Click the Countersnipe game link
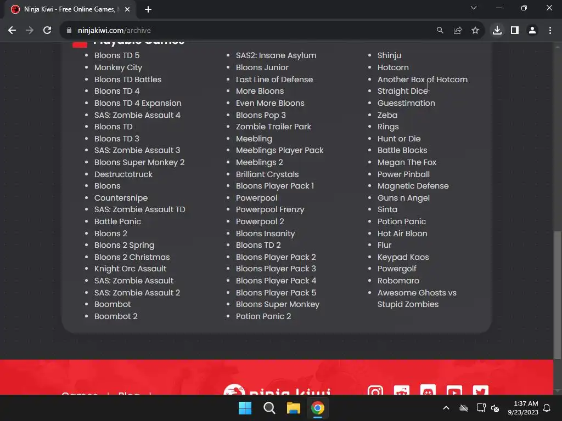 coord(121,198)
